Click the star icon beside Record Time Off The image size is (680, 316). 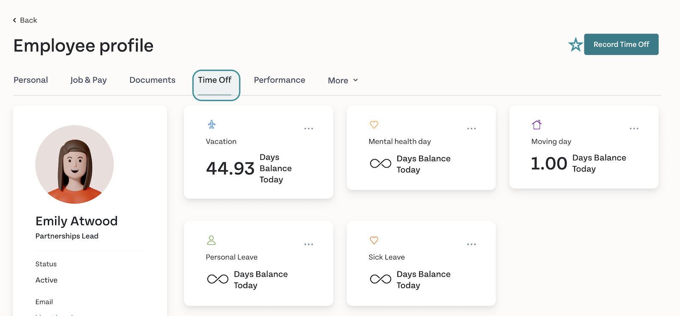(x=575, y=44)
